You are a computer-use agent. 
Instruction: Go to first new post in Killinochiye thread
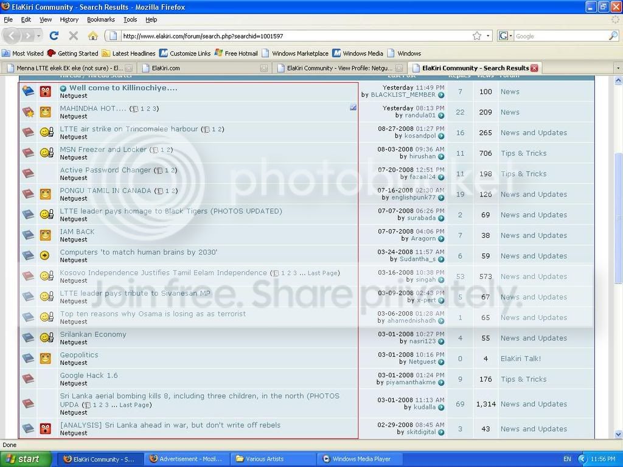[x=63, y=89]
